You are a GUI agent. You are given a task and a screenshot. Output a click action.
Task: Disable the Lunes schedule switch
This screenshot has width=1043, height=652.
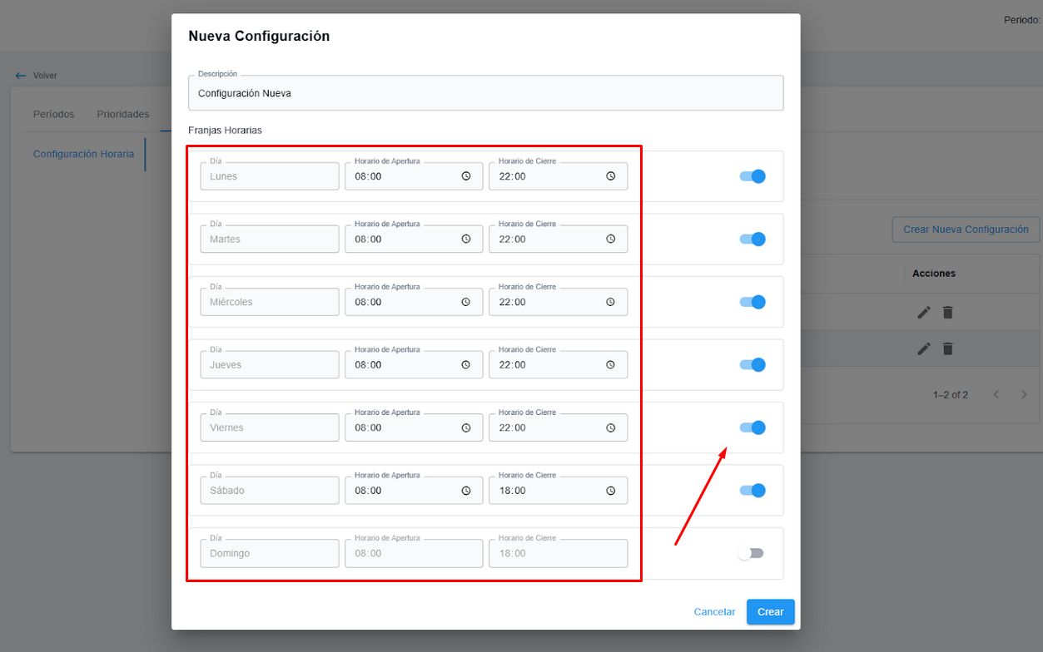752,176
